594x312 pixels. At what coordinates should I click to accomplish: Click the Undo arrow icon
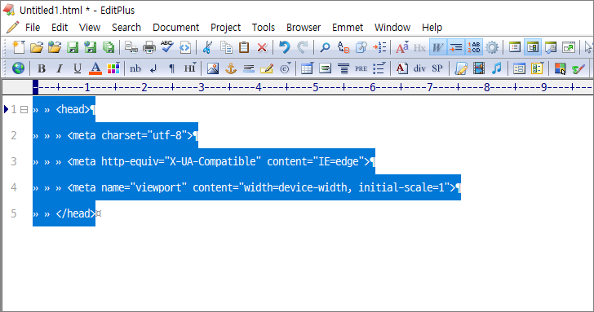pos(284,47)
